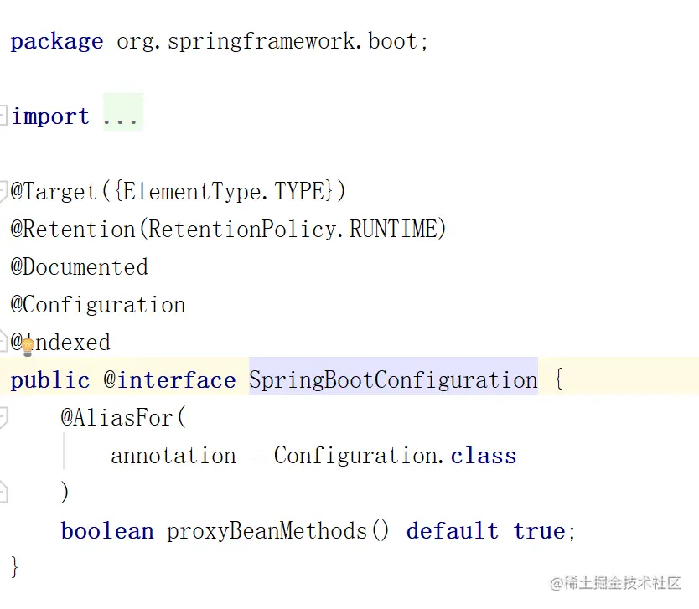
Task: Collapse the @Target annotation block fold marker
Action: pos(3,191)
